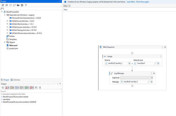
Task: Expand UiPath.Testing.Activities dependency
Action: (7, 30)
